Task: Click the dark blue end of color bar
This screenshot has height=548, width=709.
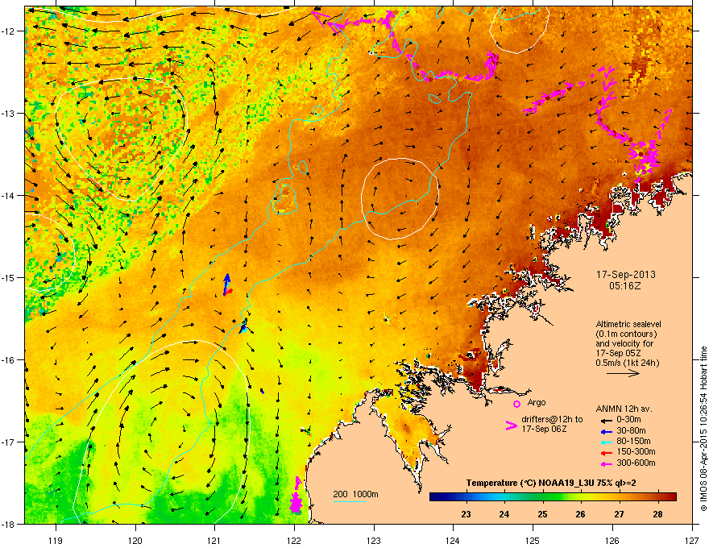Action: click(x=435, y=497)
